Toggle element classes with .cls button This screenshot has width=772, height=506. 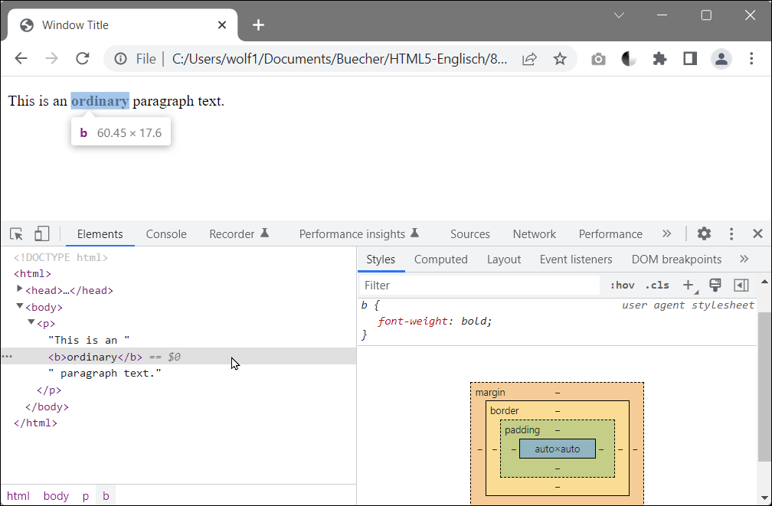(x=656, y=285)
